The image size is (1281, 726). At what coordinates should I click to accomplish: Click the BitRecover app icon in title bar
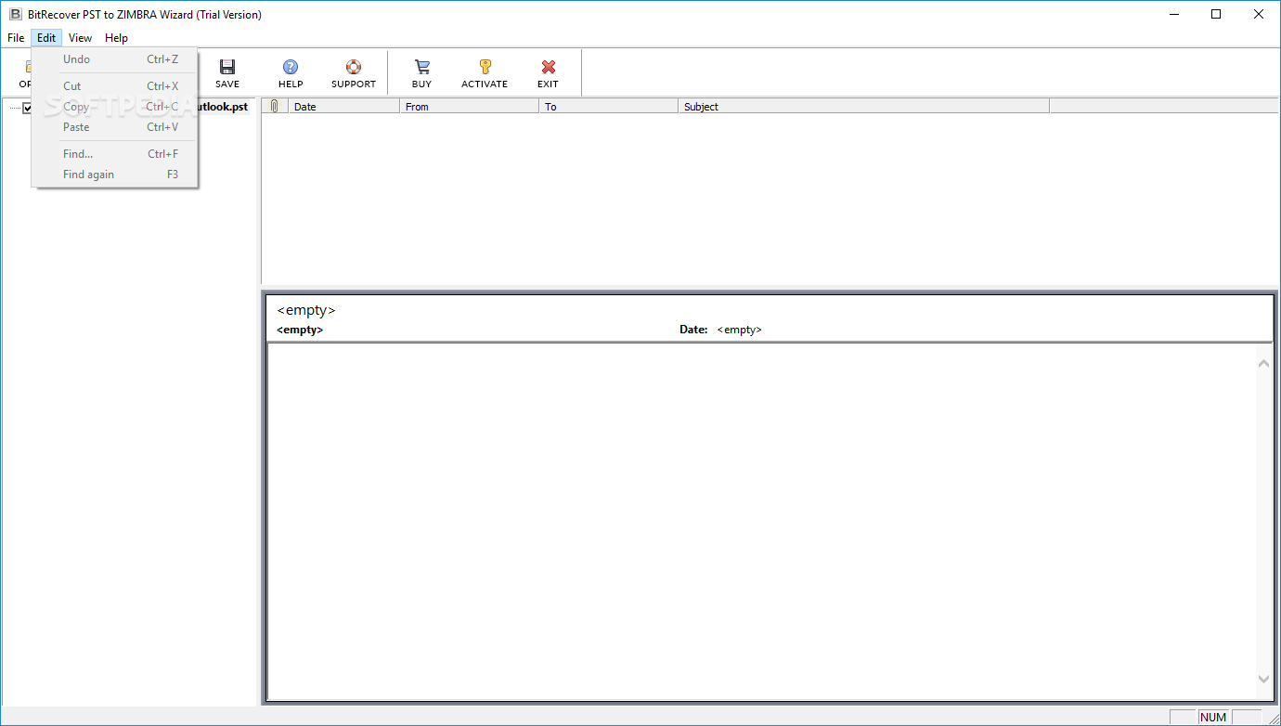[16, 14]
